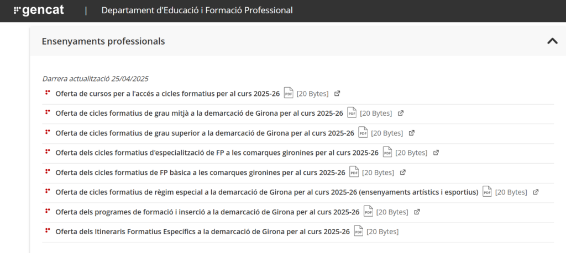566x253 pixels.
Task: Open external link icon for règim especial offer
Action: coord(536,192)
